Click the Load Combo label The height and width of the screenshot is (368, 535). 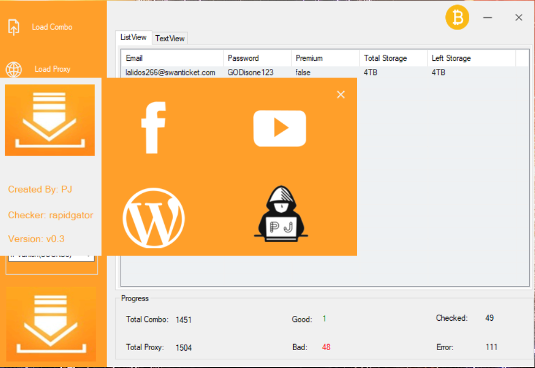(x=52, y=27)
